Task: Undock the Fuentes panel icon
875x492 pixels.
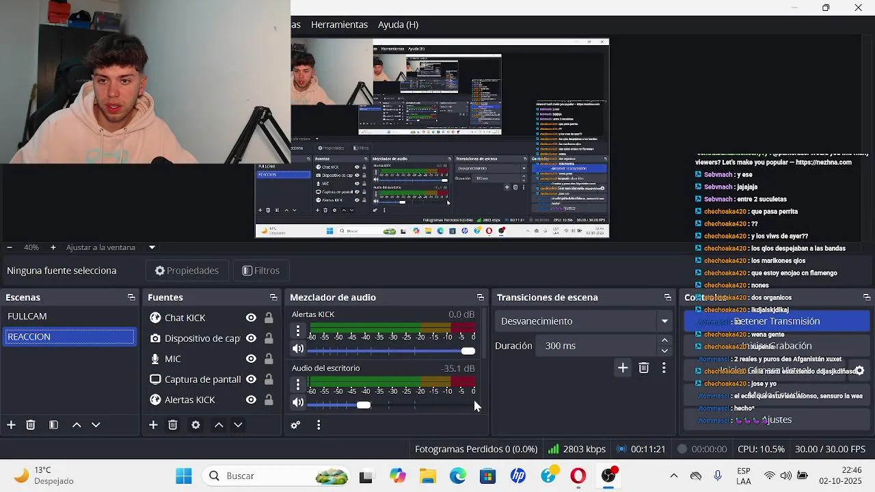Action: coord(273,297)
